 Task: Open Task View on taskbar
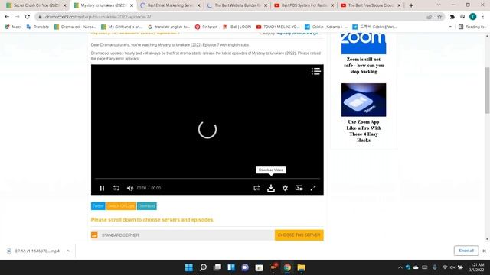pyautogui.click(x=217, y=267)
